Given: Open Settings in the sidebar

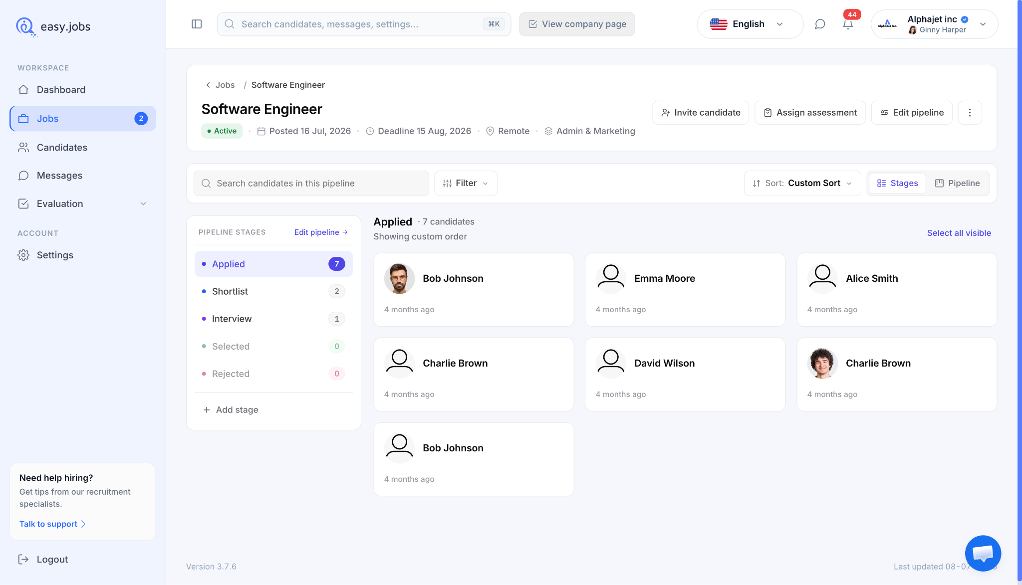Looking at the screenshot, I should [x=83, y=255].
